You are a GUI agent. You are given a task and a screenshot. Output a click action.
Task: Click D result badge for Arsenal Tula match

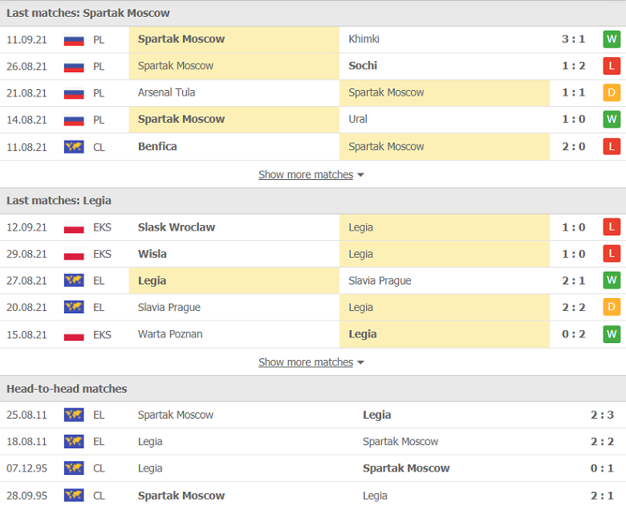[x=612, y=92]
